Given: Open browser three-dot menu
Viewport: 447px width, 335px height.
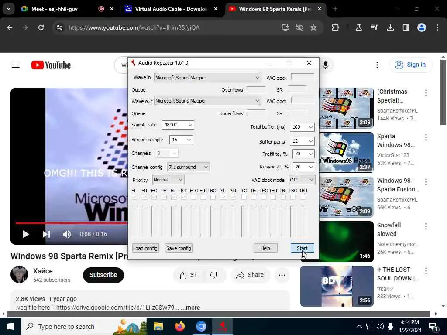Looking at the screenshot, I should tap(437, 27).
